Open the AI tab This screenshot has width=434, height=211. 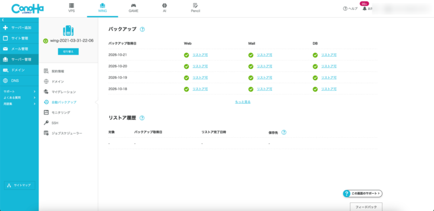(164, 8)
